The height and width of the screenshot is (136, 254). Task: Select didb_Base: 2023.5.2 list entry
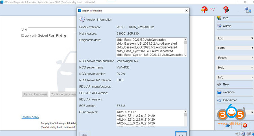(x=142, y=40)
